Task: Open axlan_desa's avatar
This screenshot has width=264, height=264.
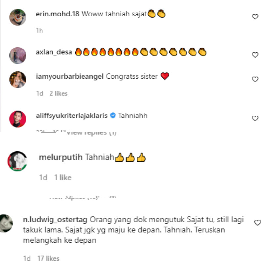Action: 18,55
